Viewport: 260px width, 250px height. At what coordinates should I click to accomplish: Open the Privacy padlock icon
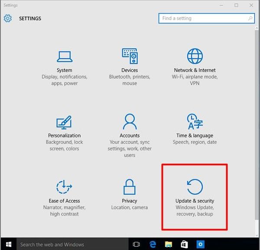coord(130,187)
